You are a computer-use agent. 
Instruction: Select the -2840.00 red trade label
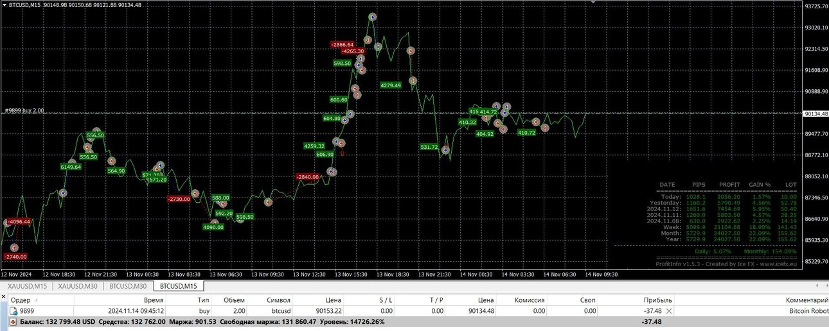[307, 176]
